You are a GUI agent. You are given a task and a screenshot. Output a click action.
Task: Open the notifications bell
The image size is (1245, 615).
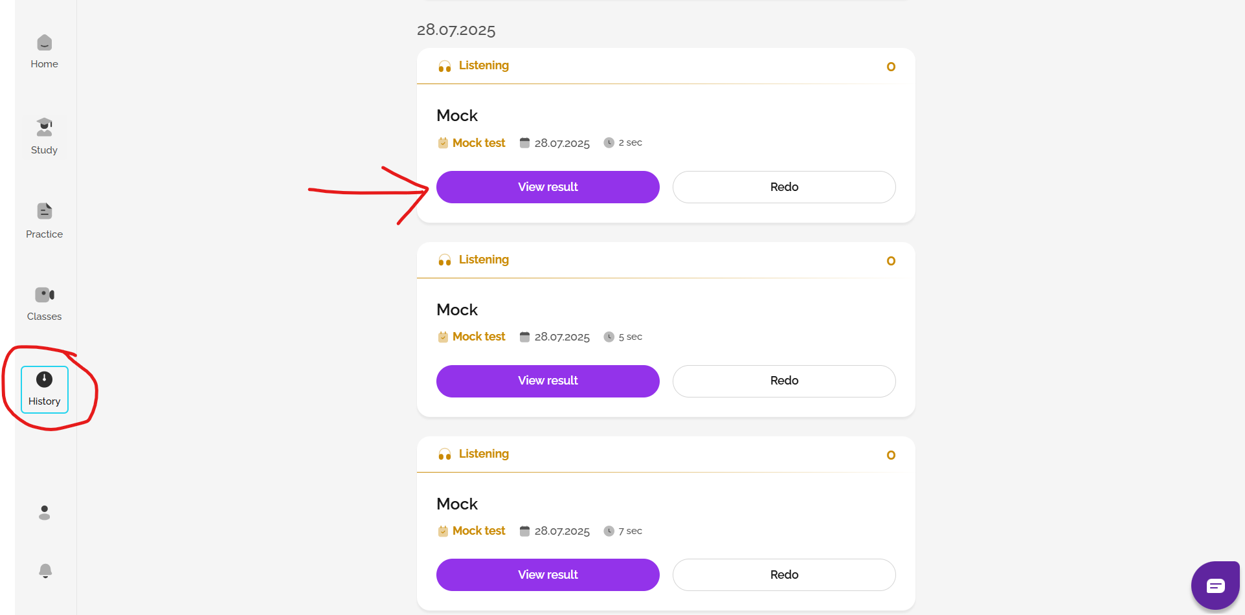pos(45,571)
